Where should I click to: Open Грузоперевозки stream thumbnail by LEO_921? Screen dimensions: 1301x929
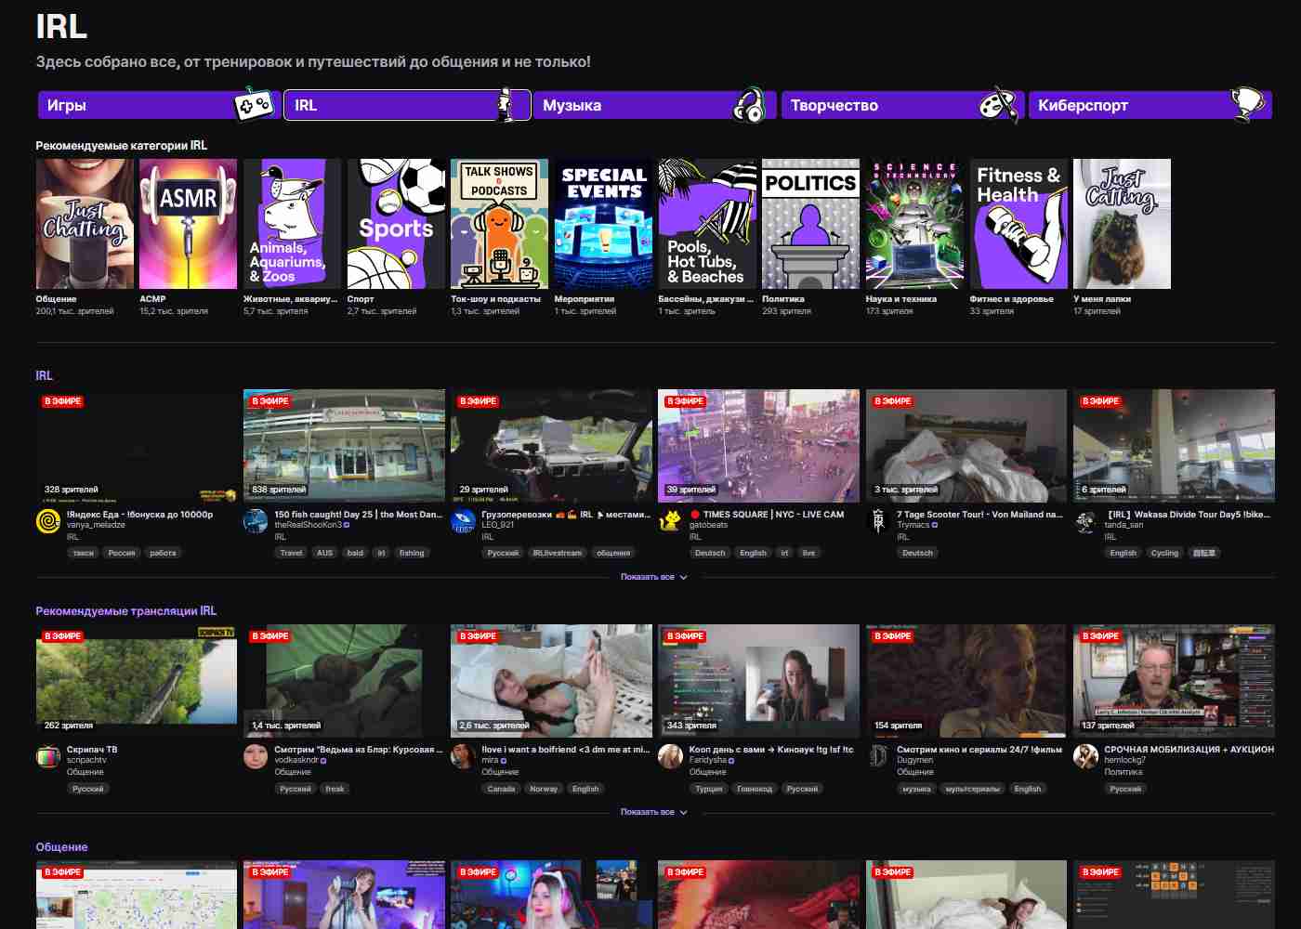[x=551, y=446]
